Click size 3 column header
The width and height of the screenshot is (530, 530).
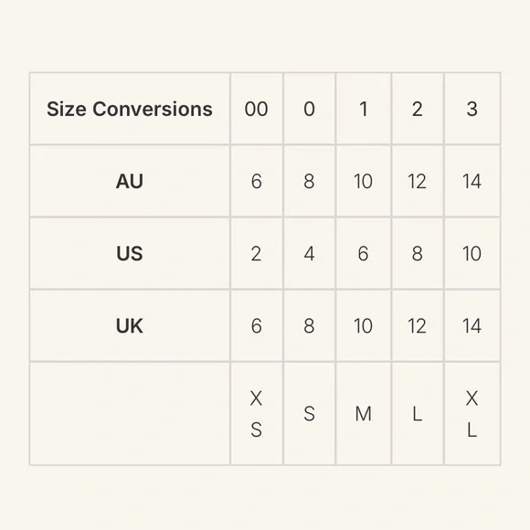pyautogui.click(x=472, y=109)
